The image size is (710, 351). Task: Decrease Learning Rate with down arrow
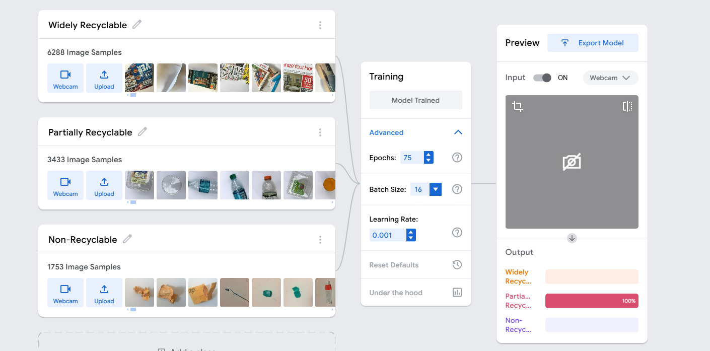pyautogui.click(x=411, y=238)
